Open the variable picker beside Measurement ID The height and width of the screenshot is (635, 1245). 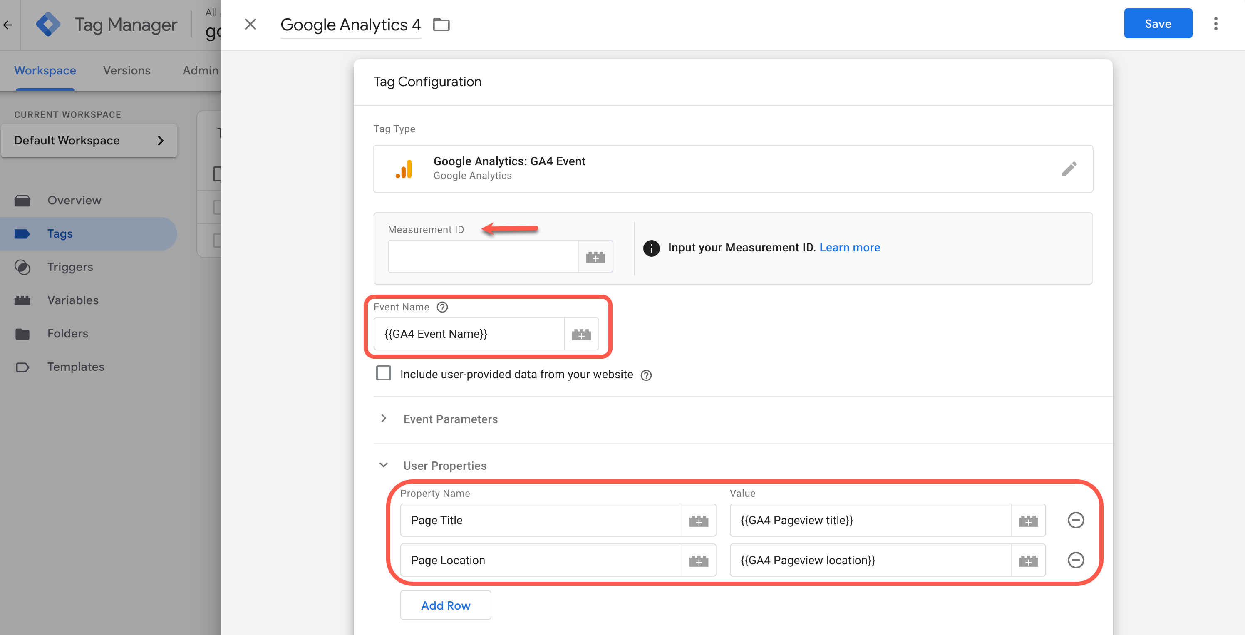point(596,256)
